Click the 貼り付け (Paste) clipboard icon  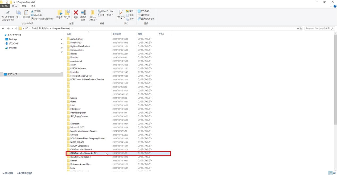26,13
